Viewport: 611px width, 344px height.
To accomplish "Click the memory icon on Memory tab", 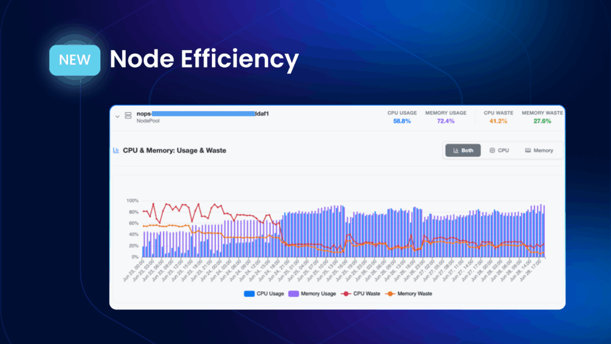I will pos(527,150).
